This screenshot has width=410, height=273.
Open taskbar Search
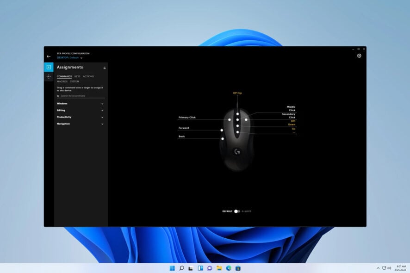click(181, 268)
